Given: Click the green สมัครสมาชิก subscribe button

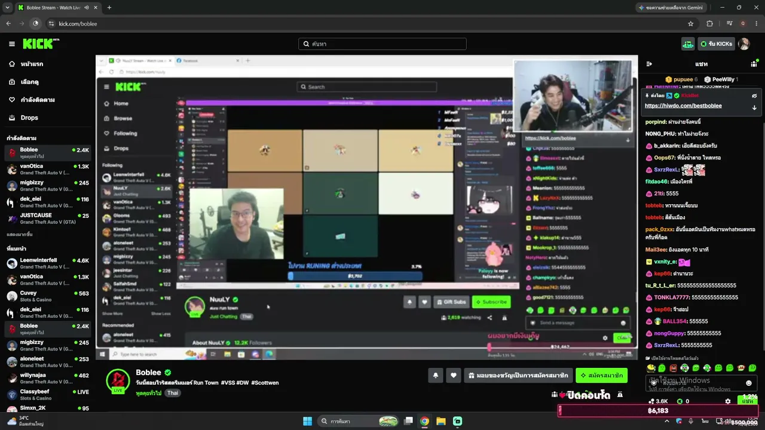Looking at the screenshot, I should (x=601, y=375).
